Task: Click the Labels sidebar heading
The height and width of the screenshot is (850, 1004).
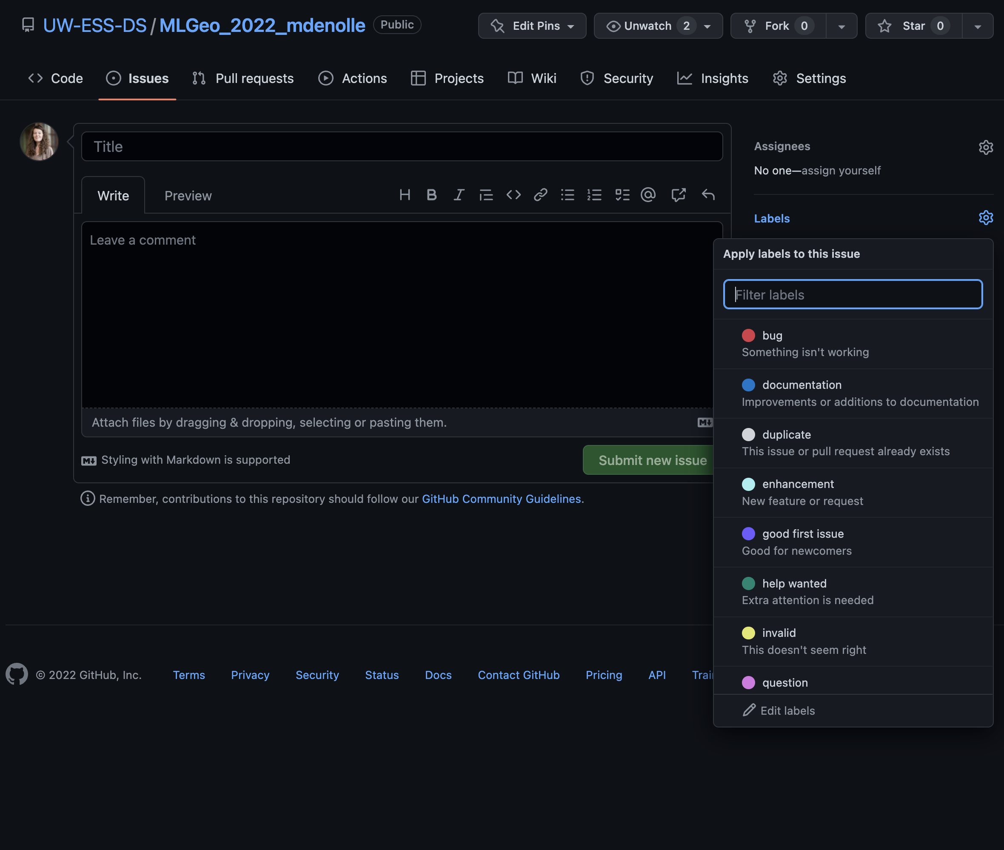Action: (772, 218)
